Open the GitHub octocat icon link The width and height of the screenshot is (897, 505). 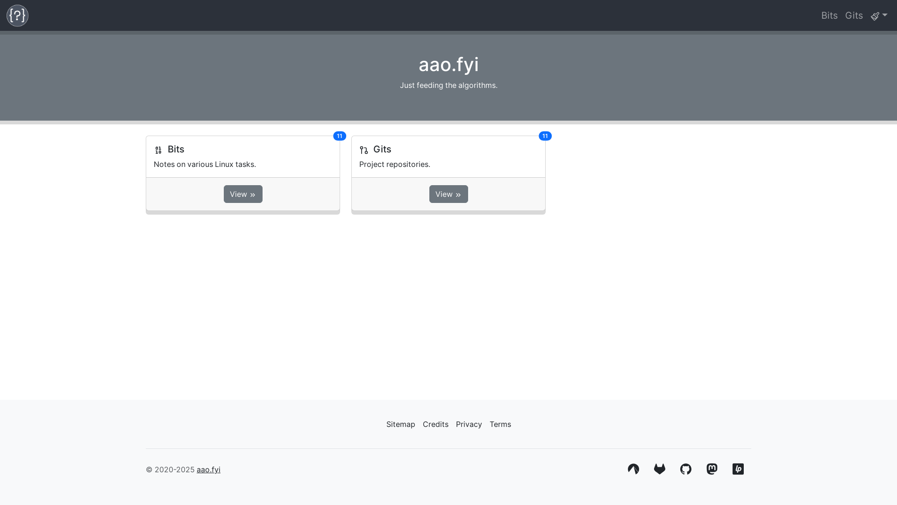coord(686,469)
